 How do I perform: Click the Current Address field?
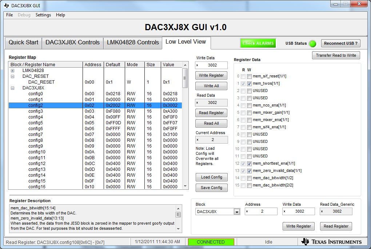point(212,140)
